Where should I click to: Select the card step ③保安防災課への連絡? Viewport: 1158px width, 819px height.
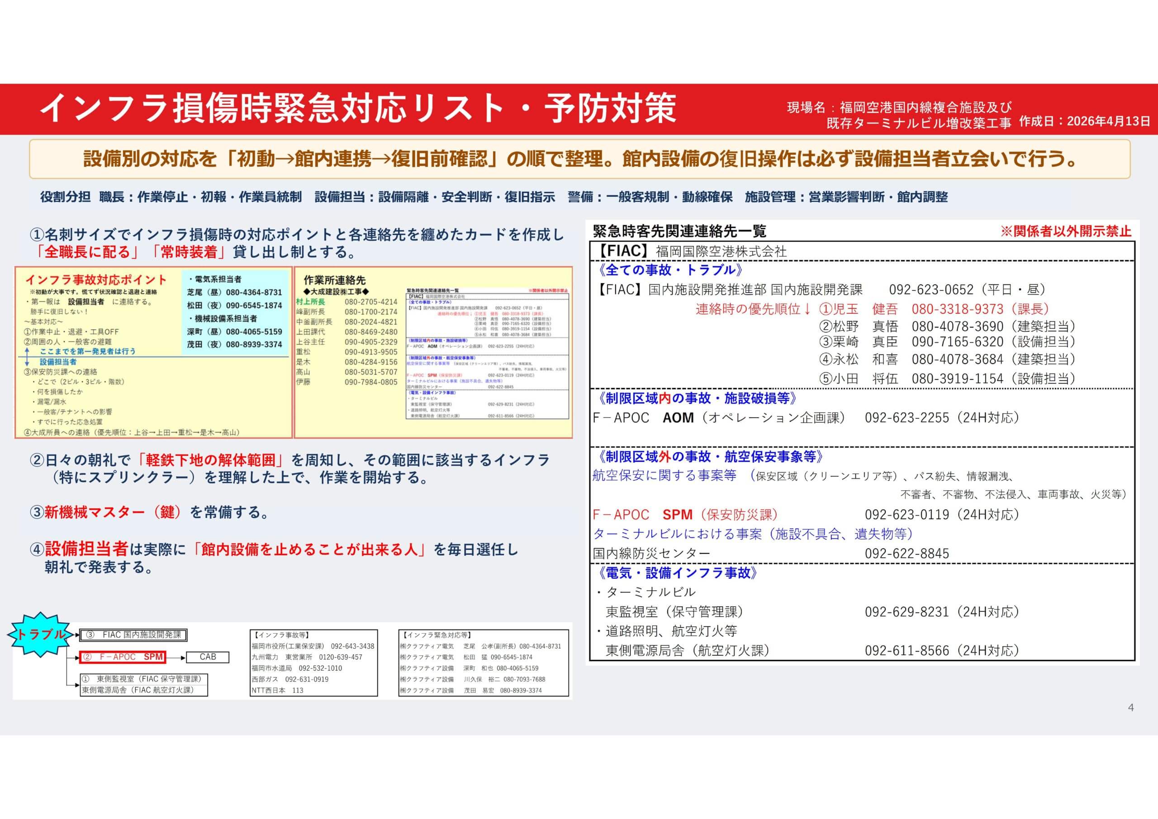tap(61, 372)
